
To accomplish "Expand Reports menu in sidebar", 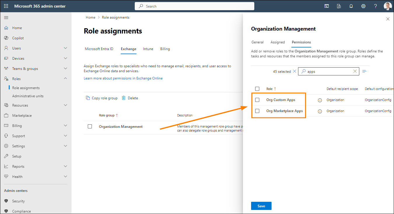I will click(x=65, y=167).
